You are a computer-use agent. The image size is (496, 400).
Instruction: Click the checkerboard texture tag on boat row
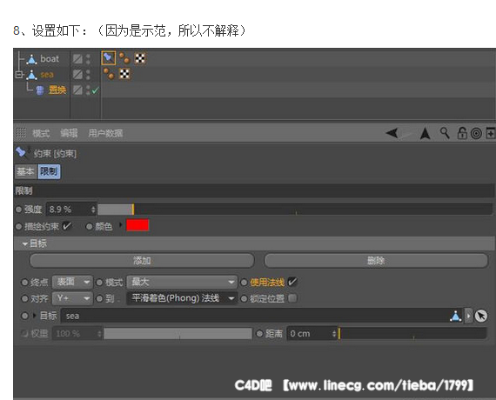pyautogui.click(x=140, y=58)
